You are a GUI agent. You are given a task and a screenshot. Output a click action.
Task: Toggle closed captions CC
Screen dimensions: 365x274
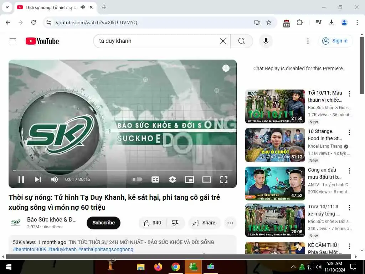pos(155,179)
